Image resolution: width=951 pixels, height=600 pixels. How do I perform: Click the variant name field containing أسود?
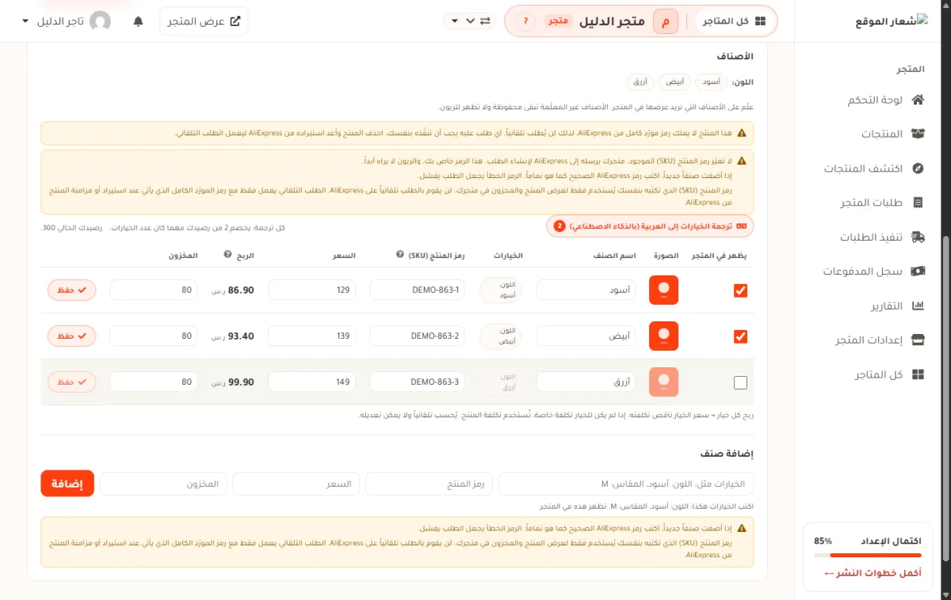587,291
